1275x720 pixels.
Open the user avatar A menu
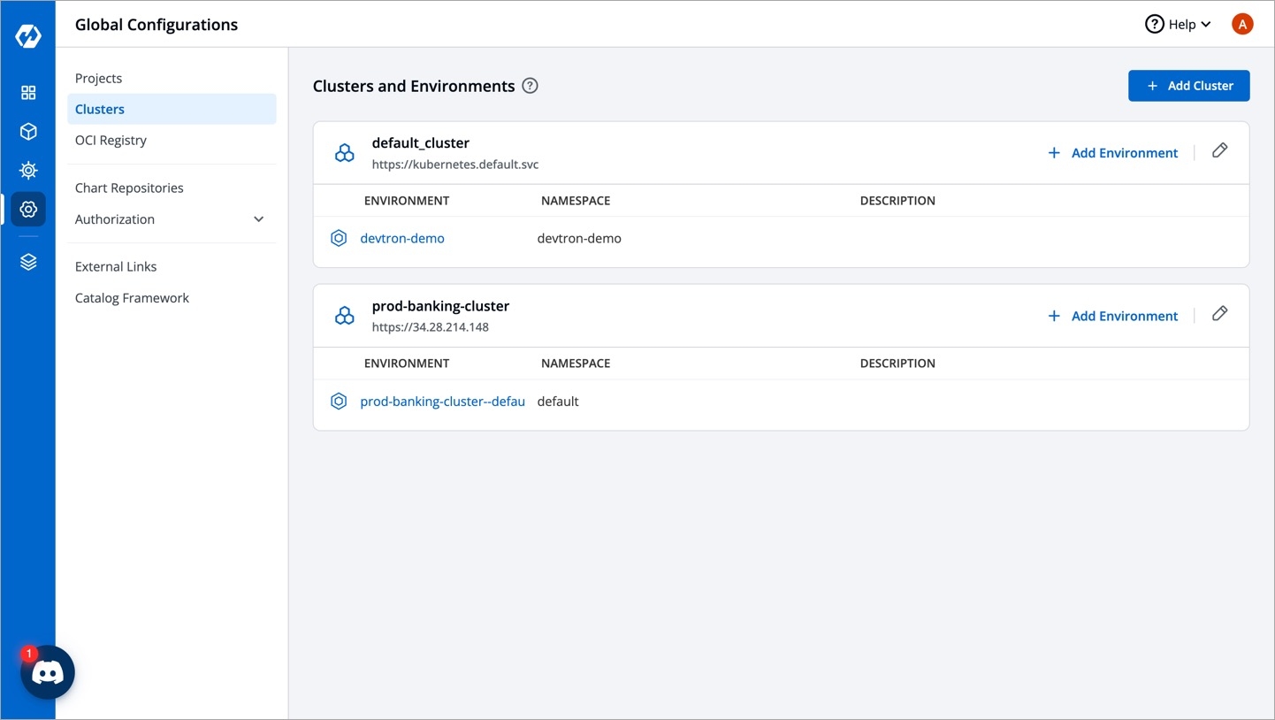pyautogui.click(x=1241, y=25)
